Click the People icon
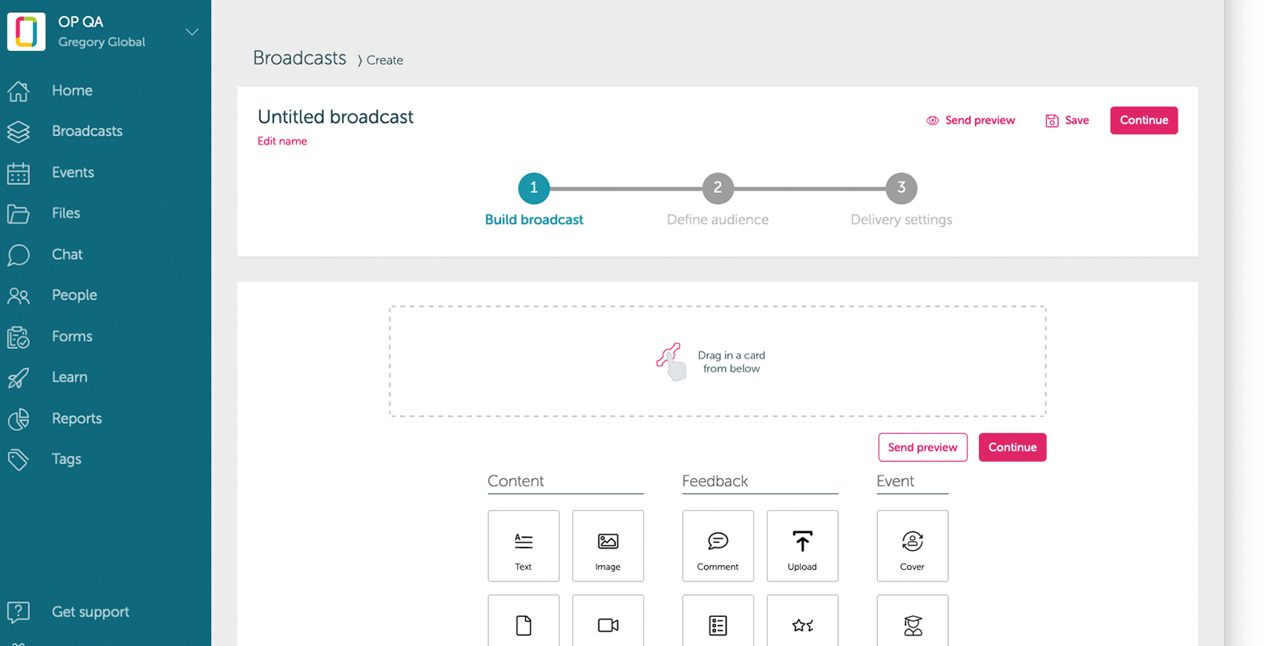Image resolution: width=1269 pixels, height=646 pixels. [19, 296]
